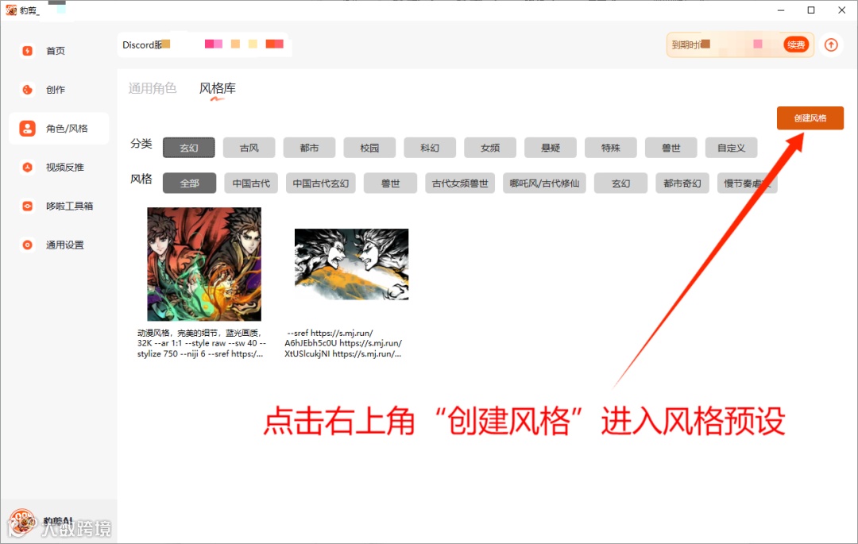Open the colorful anime style thumbnail
The height and width of the screenshot is (544, 858).
pyautogui.click(x=204, y=264)
